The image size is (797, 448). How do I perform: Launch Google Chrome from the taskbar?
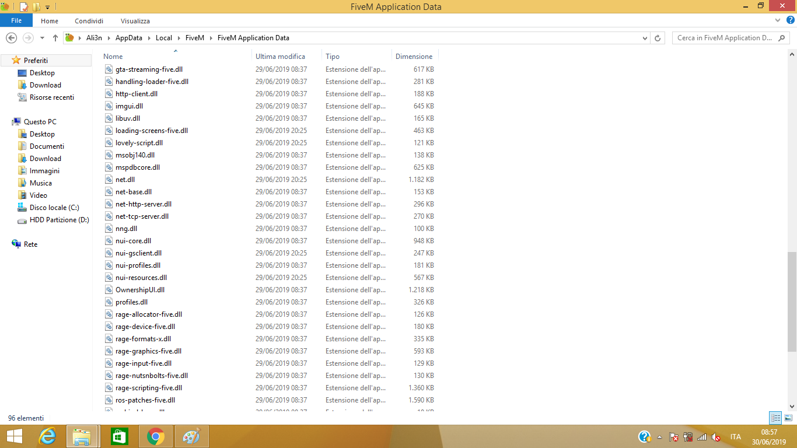pyautogui.click(x=155, y=436)
